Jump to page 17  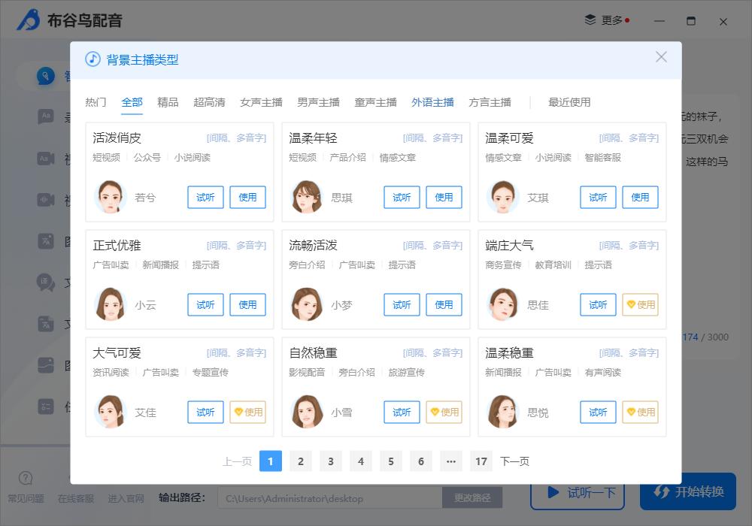[x=481, y=461]
